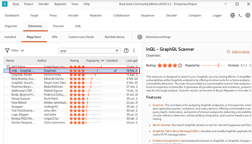Click the Burp Suite lightning logo icon
The height and width of the screenshot is (144, 252).
(x=5, y=4)
